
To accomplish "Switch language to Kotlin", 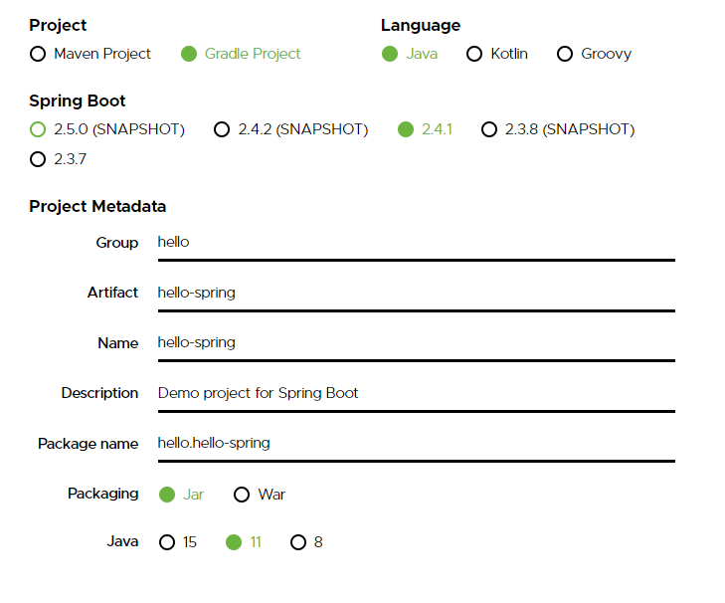I will point(474,54).
